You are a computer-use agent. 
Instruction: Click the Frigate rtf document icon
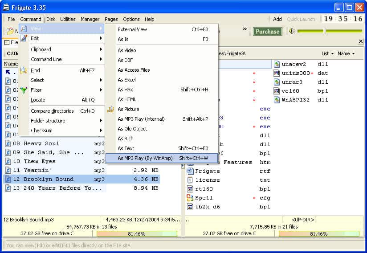point(190,171)
